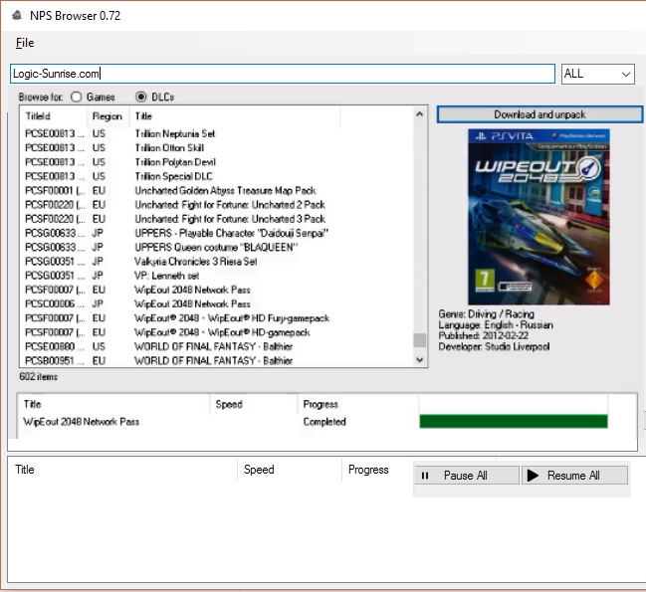Click the NPS Browser app icon in title bar
The width and height of the screenshot is (646, 592).
(x=17, y=16)
